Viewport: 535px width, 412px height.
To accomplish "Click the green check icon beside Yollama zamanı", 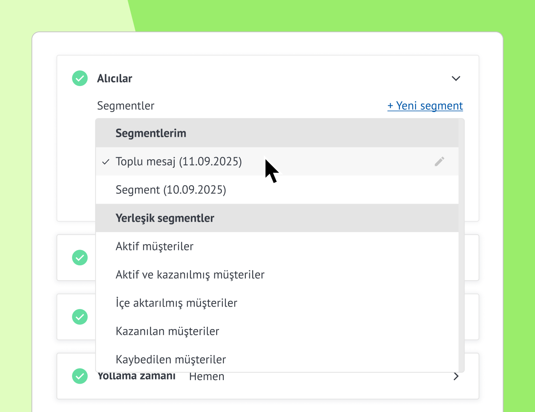I will pyautogui.click(x=80, y=376).
